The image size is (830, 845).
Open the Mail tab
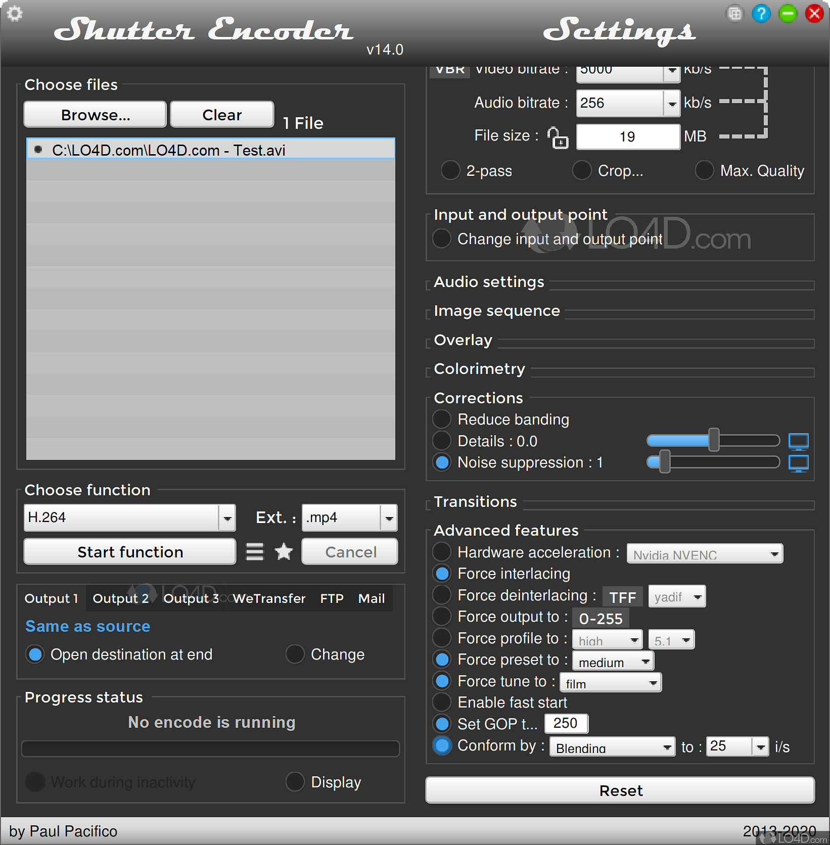[372, 598]
